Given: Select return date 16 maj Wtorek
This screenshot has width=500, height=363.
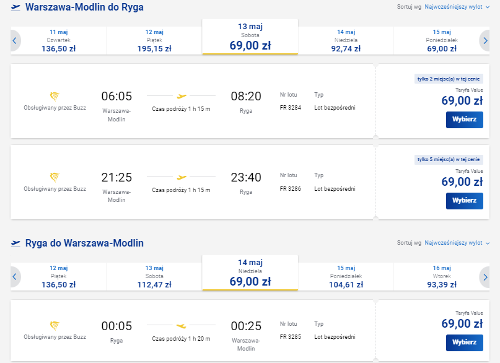Looking at the screenshot, I should (442, 277).
